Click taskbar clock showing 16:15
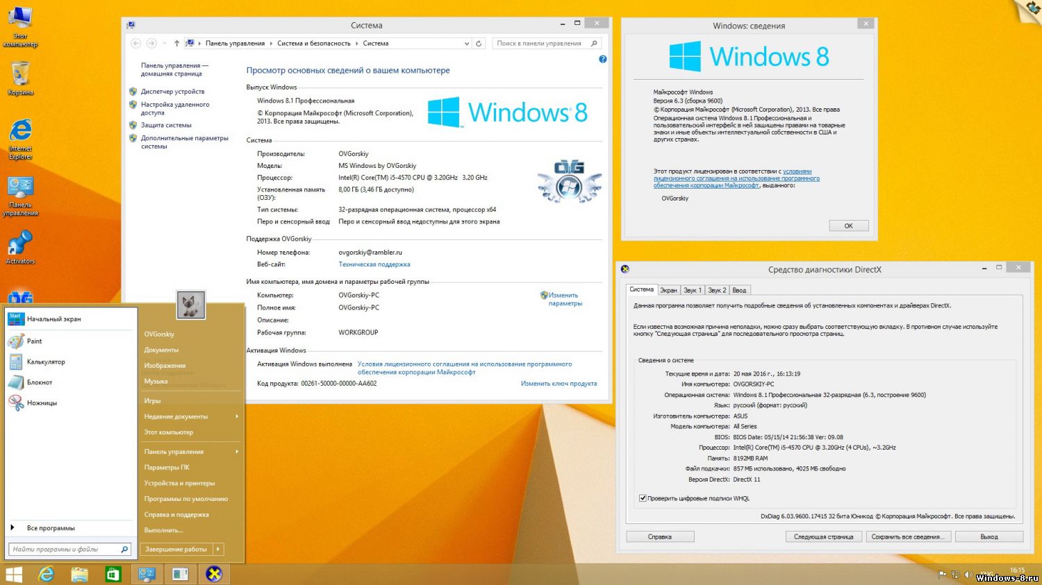 tap(1017, 570)
